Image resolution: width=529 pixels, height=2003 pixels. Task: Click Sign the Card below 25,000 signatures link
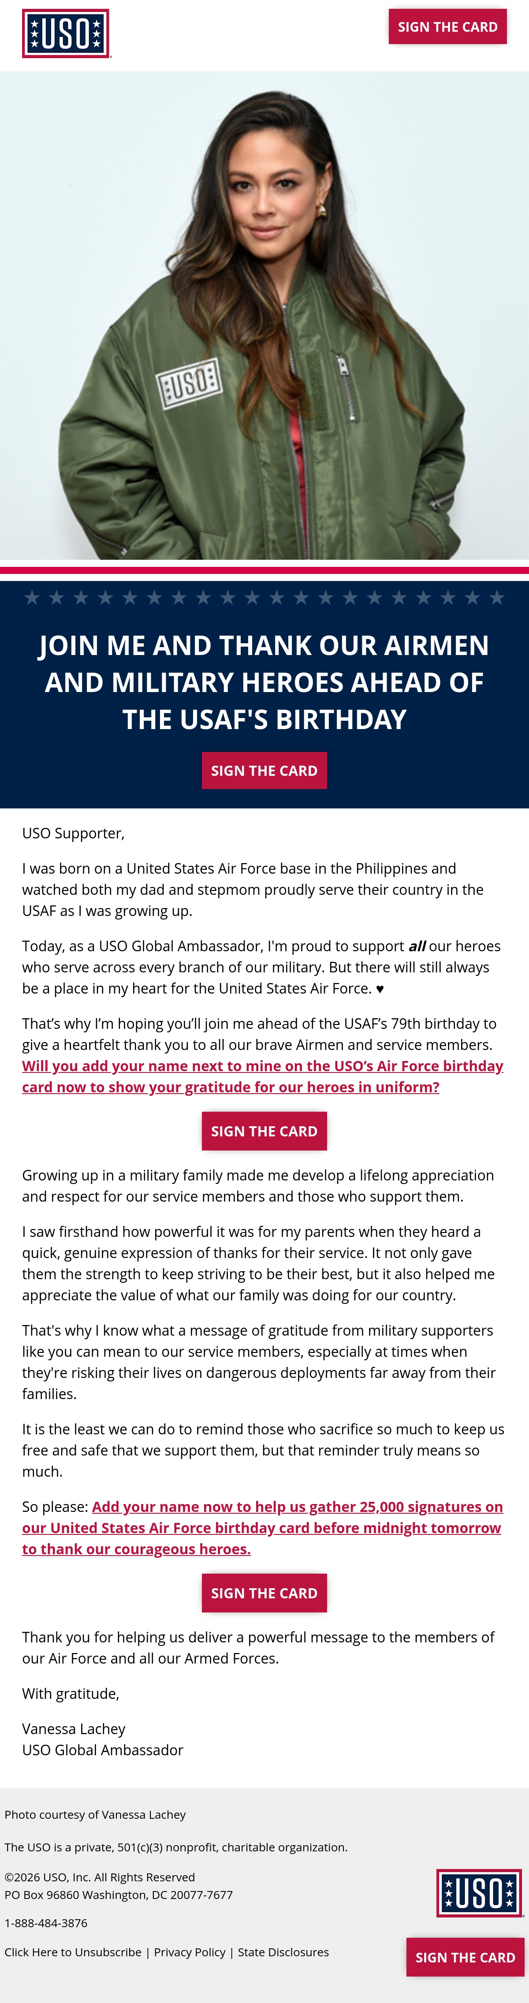pos(264,1593)
